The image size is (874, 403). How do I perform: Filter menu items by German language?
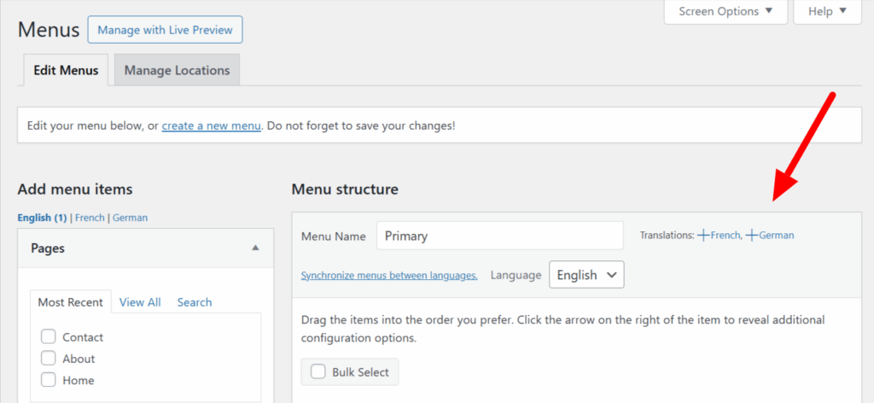tap(130, 218)
